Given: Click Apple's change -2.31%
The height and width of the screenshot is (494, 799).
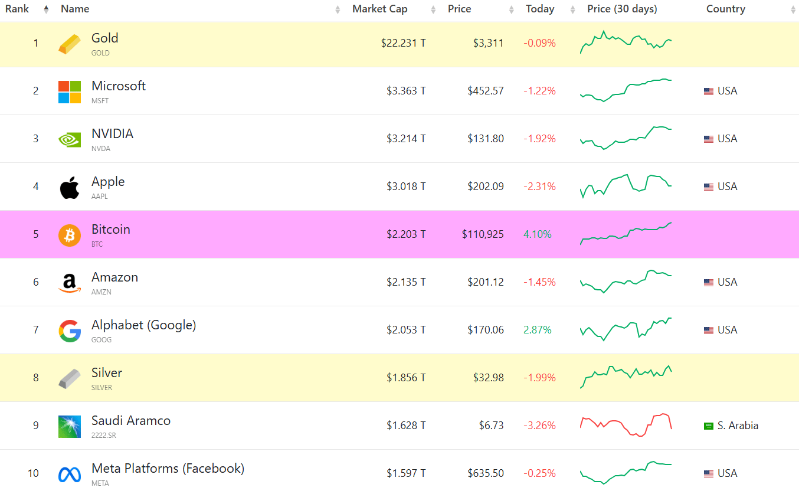Looking at the screenshot, I should [x=539, y=187].
